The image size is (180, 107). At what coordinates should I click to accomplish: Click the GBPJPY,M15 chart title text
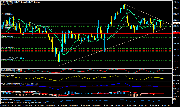click(8, 2)
